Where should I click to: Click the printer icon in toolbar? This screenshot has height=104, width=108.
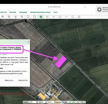(79, 17)
